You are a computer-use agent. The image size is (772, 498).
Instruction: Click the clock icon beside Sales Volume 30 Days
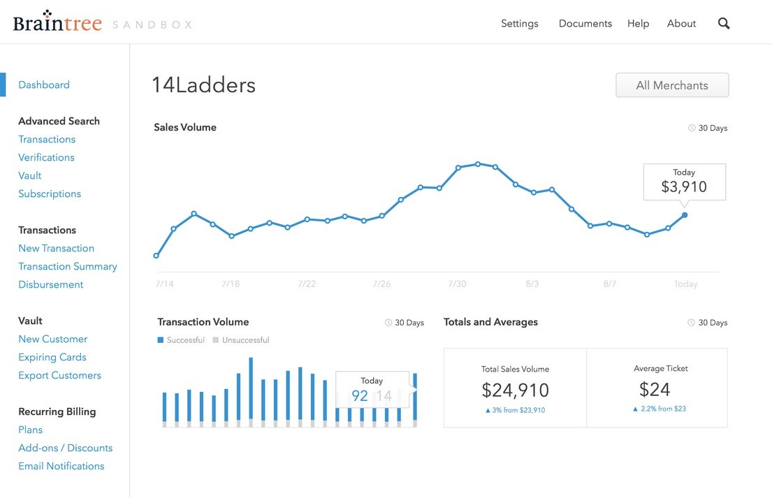pyautogui.click(x=691, y=128)
